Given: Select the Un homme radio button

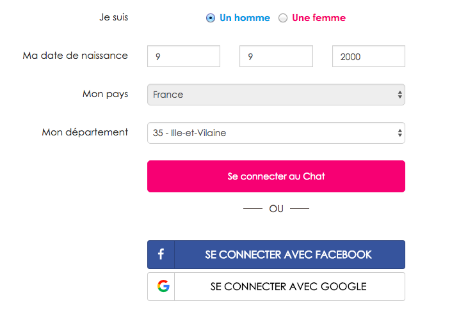Looking at the screenshot, I should click(211, 18).
